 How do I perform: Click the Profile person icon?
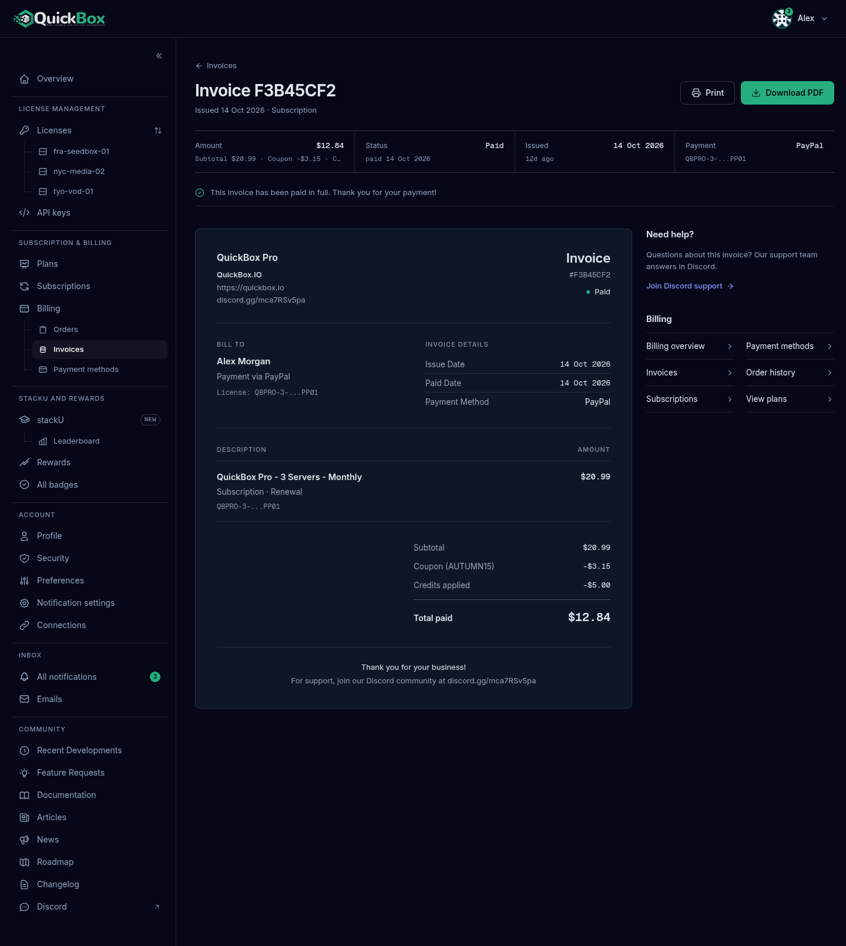click(x=24, y=536)
